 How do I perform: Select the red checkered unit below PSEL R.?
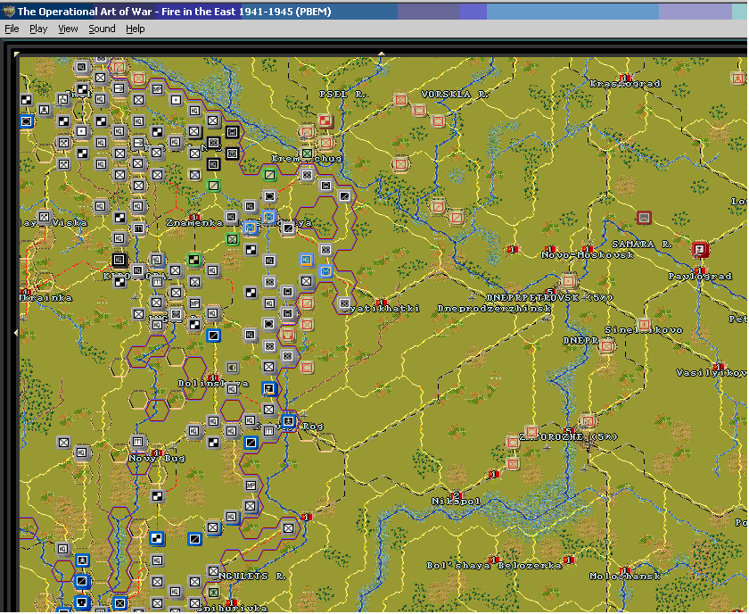tap(325, 121)
